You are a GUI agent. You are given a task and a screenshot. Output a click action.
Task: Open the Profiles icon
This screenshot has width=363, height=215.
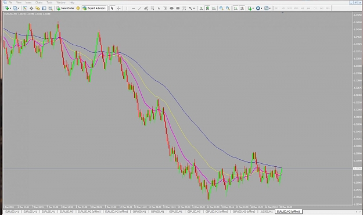point(15,8)
